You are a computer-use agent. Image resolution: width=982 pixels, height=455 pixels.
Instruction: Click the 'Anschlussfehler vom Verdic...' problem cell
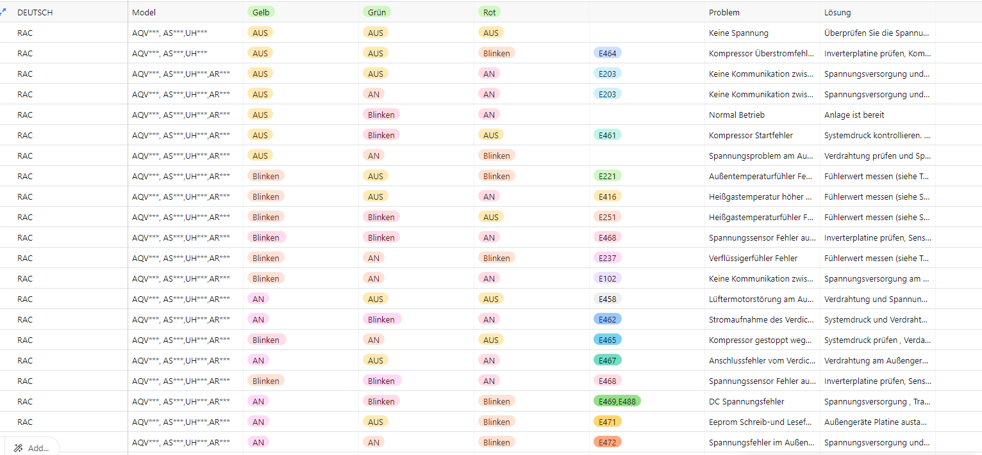tap(762, 360)
